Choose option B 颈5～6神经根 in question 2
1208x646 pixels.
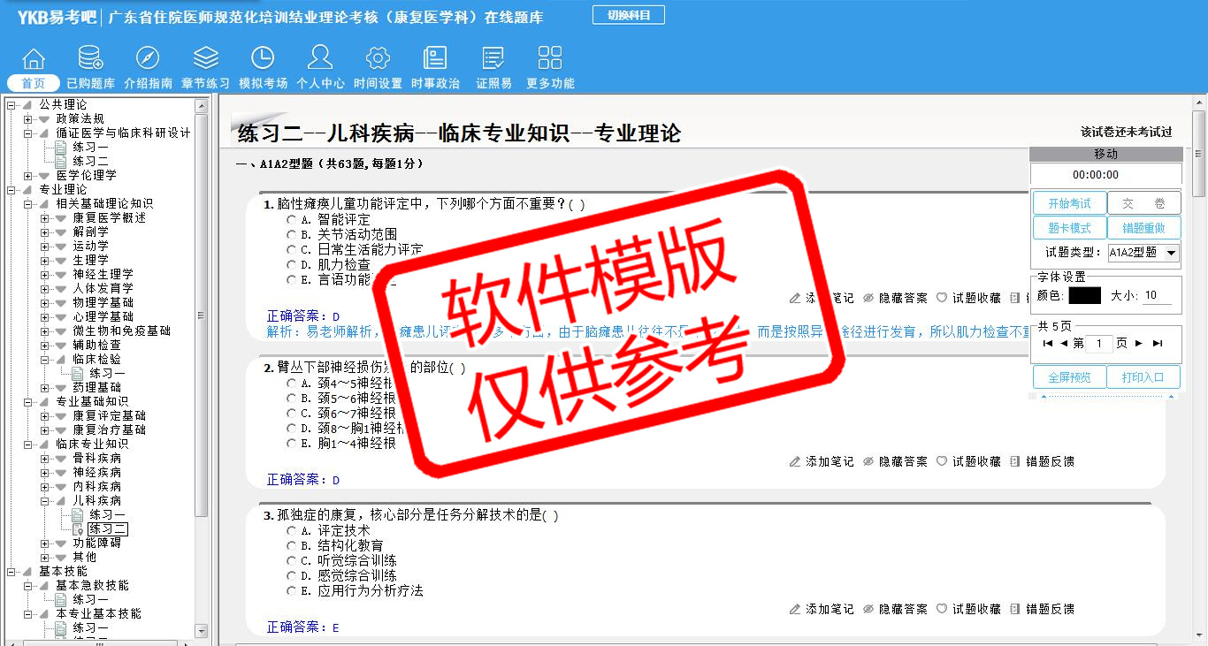291,399
